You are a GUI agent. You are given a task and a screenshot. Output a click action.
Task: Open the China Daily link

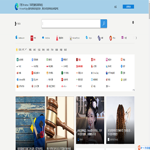(95, 73)
